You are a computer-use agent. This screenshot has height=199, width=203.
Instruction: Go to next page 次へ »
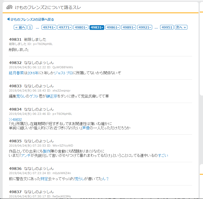pyautogui.click(x=181, y=27)
